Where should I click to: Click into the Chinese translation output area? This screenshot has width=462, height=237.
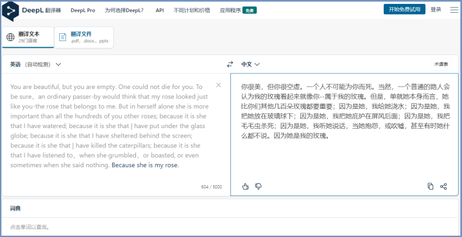pos(344,135)
